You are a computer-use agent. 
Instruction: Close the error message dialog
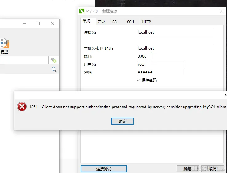coord(226,95)
